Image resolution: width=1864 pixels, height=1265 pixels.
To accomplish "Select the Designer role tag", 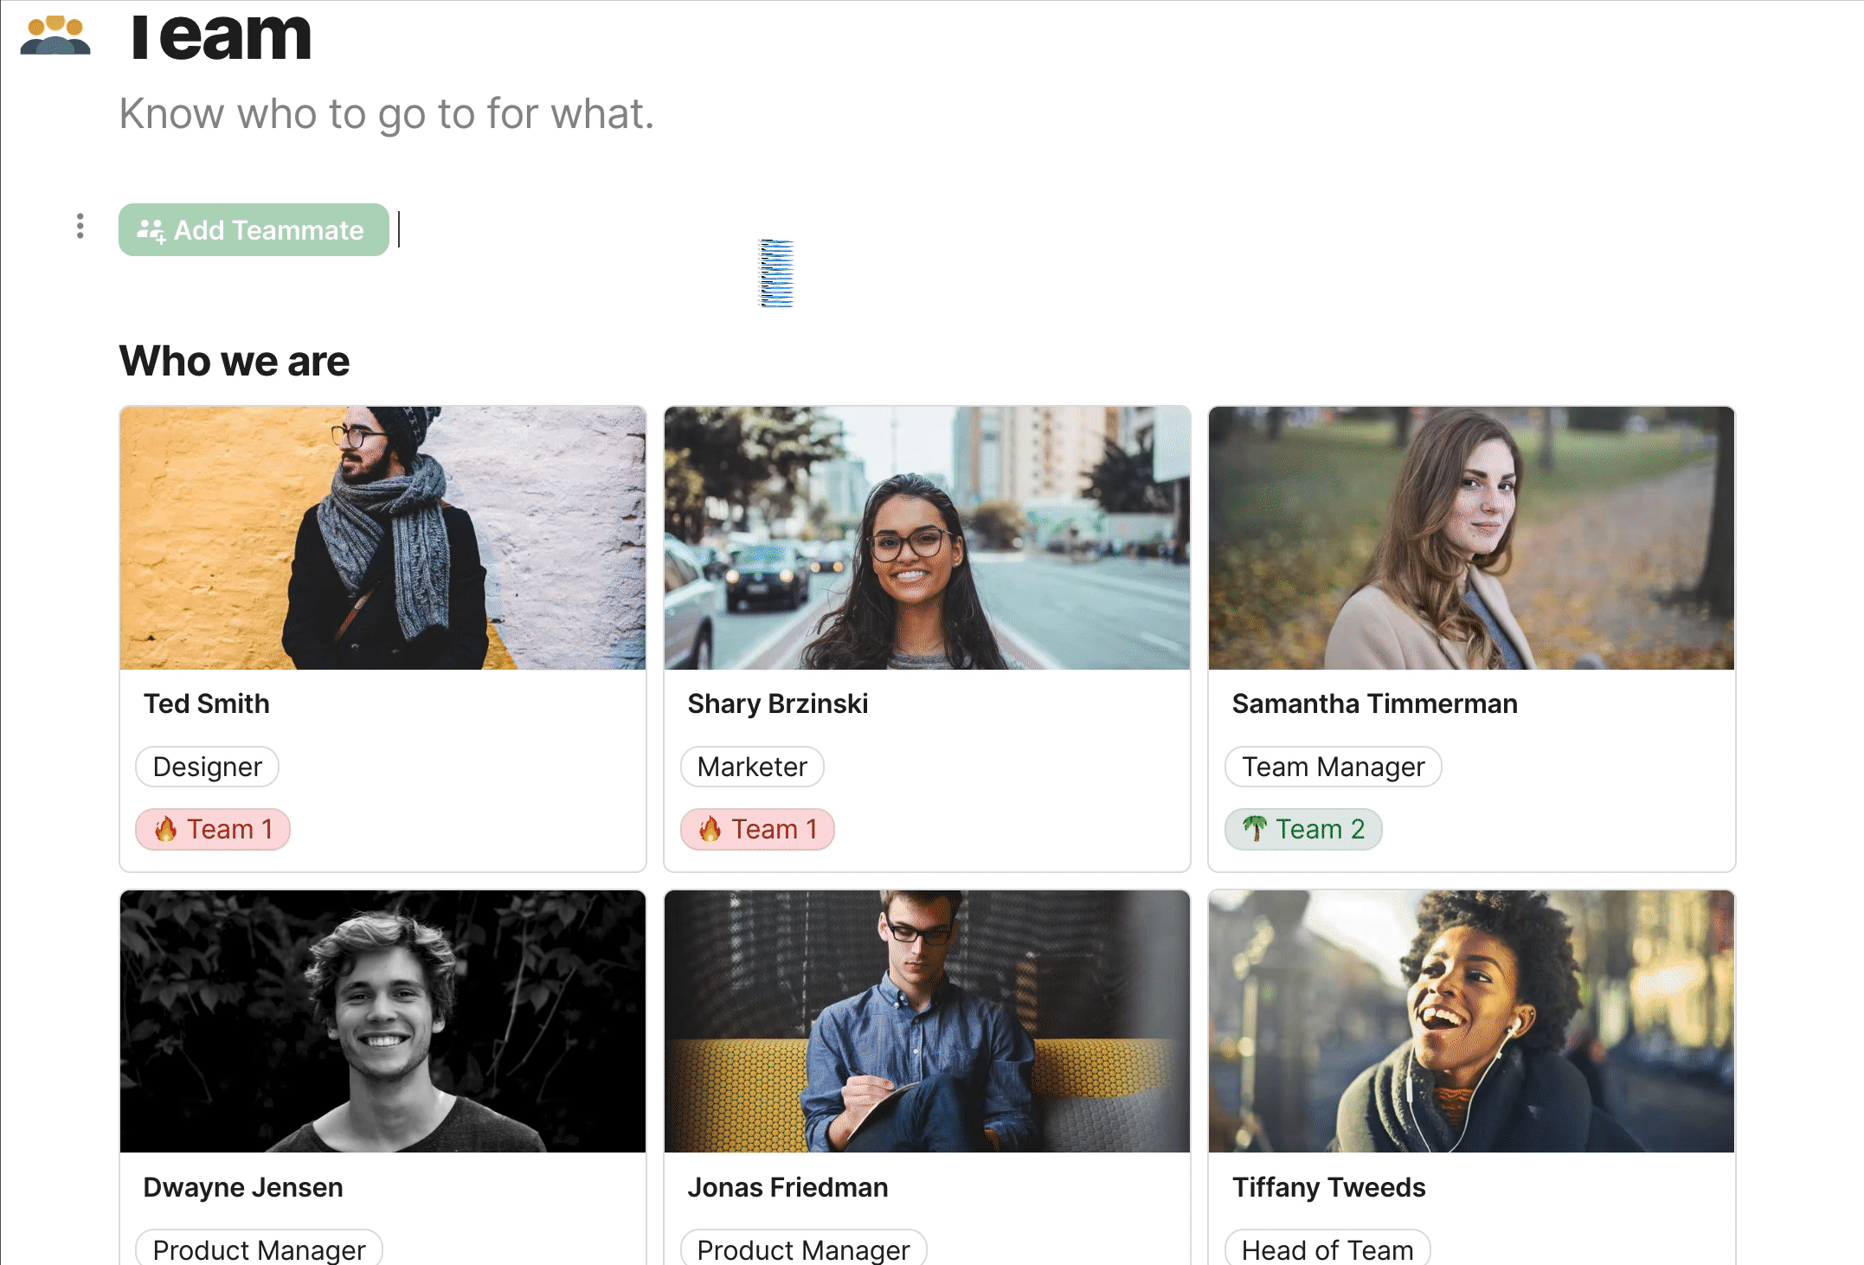I will point(207,767).
